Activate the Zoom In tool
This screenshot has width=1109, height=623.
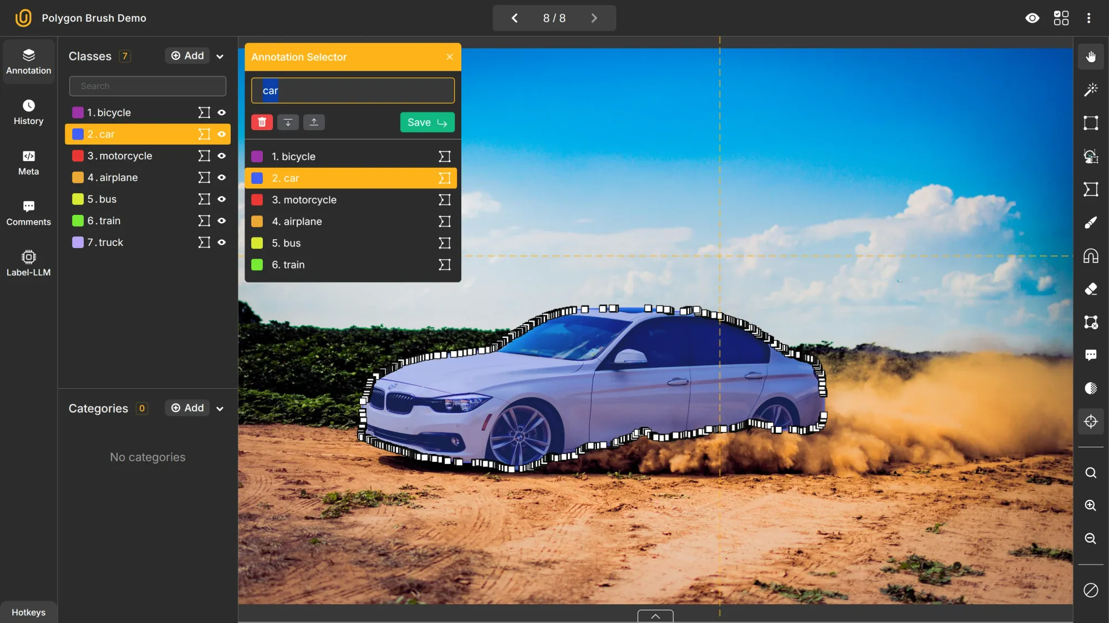click(1091, 506)
